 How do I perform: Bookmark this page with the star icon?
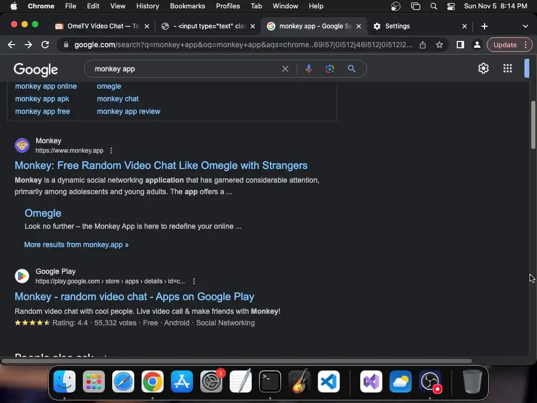click(439, 45)
